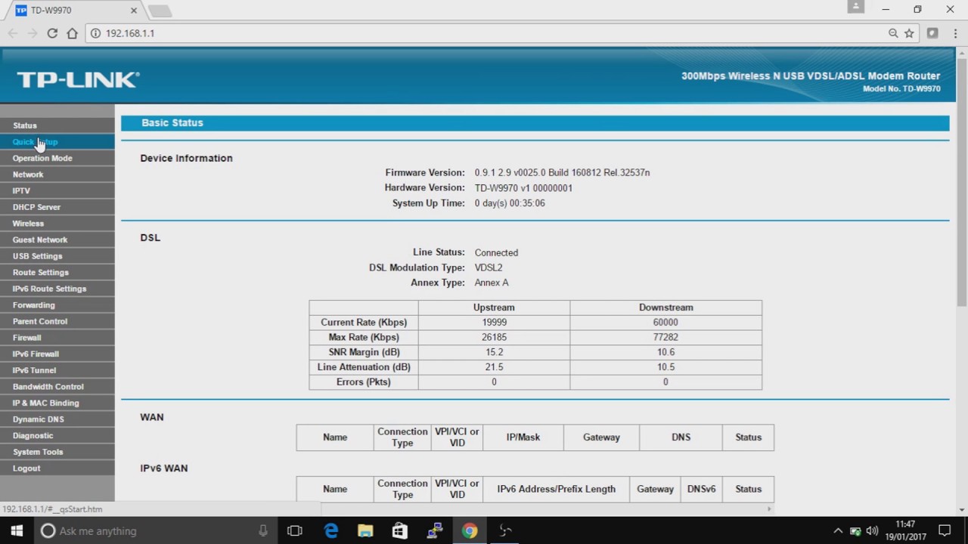This screenshot has width=968, height=544.
Task: Click Logout in the sidebar
Action: (x=57, y=468)
